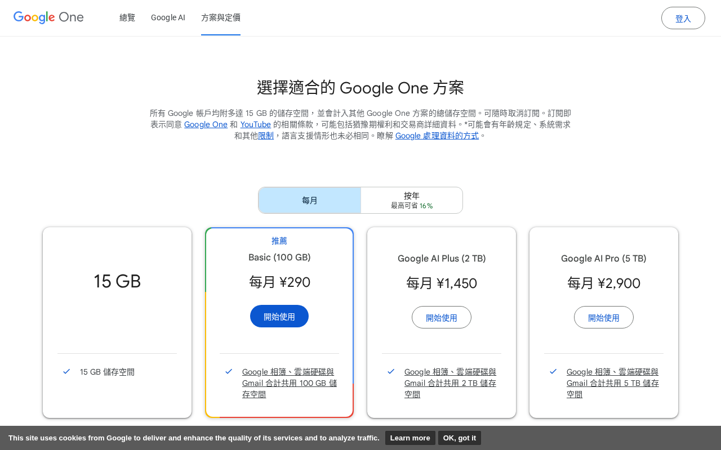Image resolution: width=721 pixels, height=450 pixels.
Task: Open the Google AI navigation tab
Action: coord(168,17)
